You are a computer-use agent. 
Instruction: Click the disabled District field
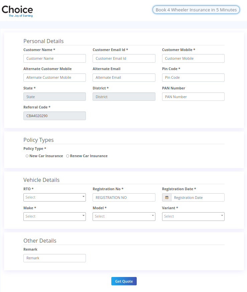(x=124, y=97)
